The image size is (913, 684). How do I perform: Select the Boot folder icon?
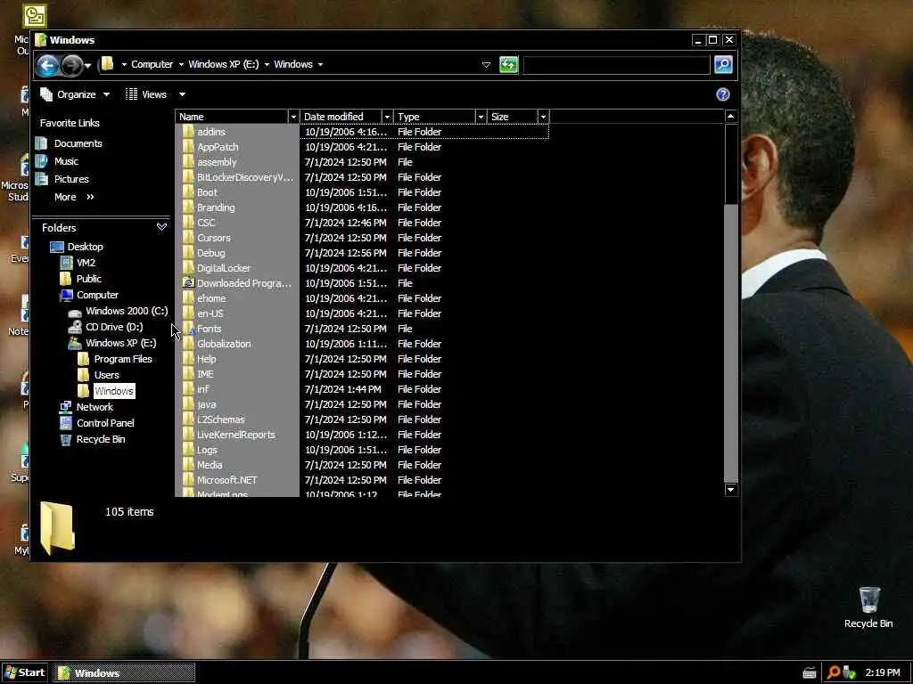coord(188,192)
